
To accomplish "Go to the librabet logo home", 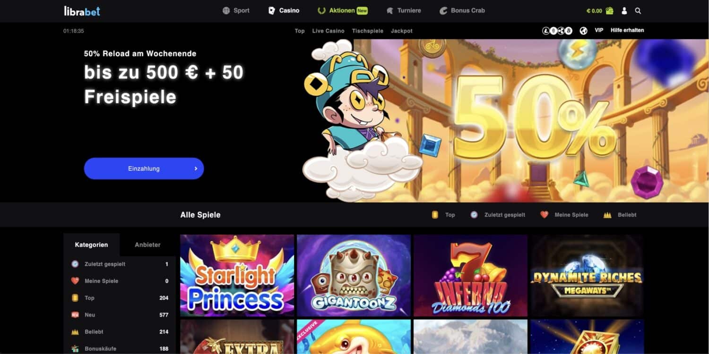I will 82,11.
